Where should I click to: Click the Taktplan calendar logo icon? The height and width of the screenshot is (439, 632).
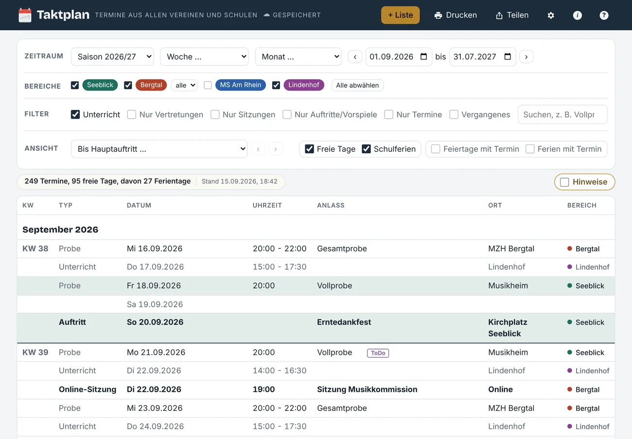click(25, 15)
